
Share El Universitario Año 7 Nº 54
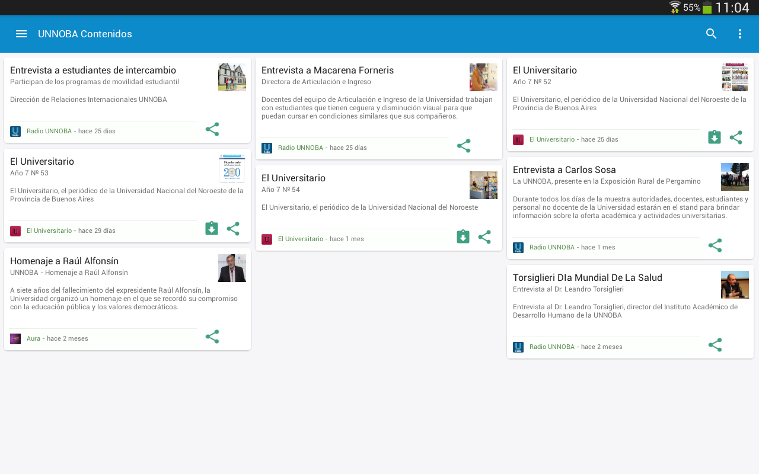(484, 237)
